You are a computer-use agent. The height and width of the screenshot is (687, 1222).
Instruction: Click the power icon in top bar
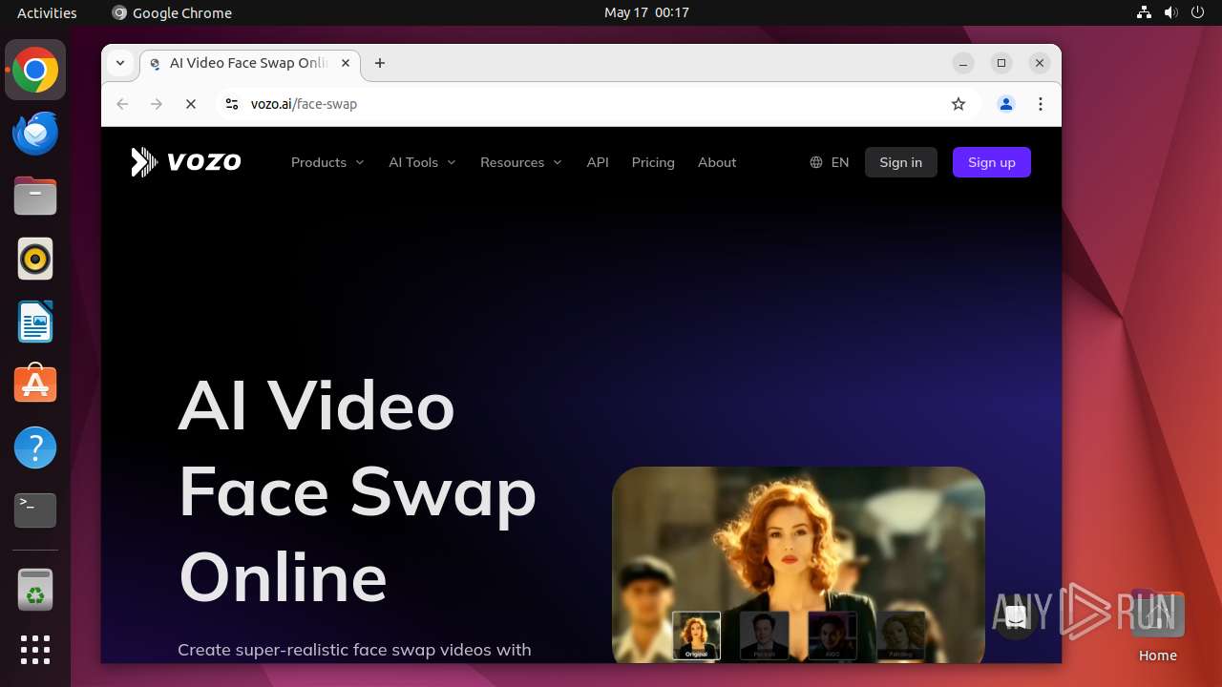click(x=1199, y=12)
